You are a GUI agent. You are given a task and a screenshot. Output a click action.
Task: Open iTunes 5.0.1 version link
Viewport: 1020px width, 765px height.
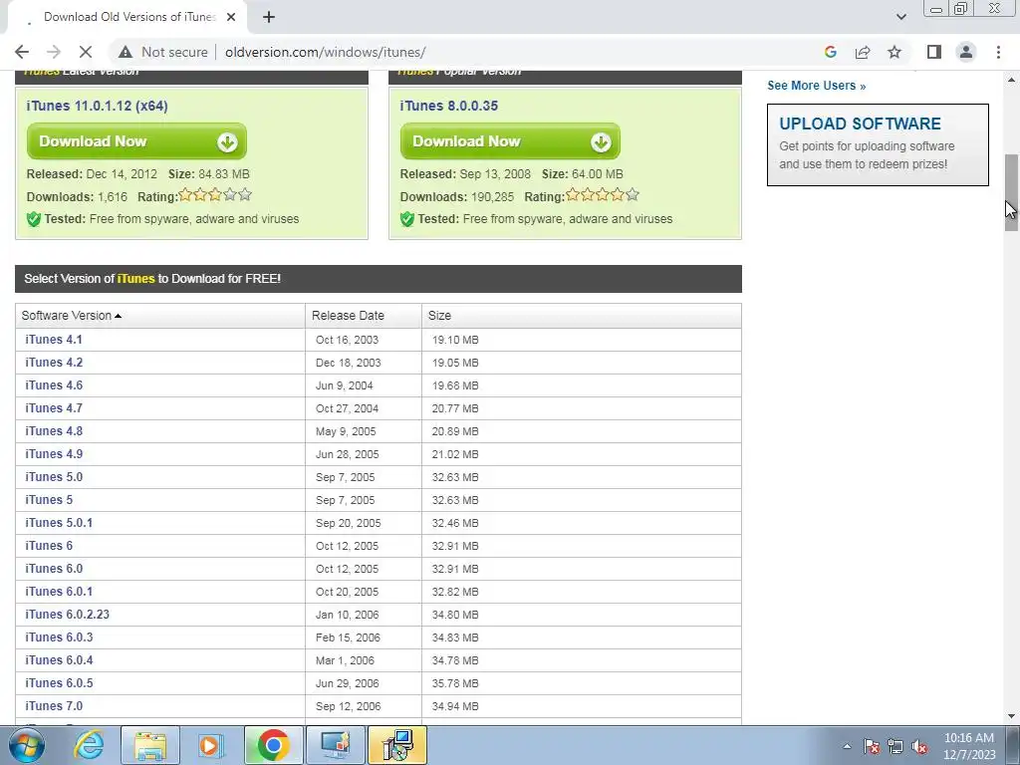tap(59, 522)
